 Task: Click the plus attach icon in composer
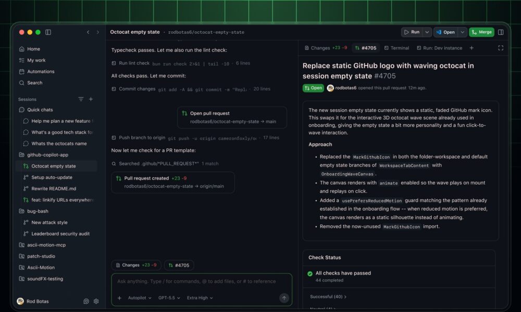119,298
